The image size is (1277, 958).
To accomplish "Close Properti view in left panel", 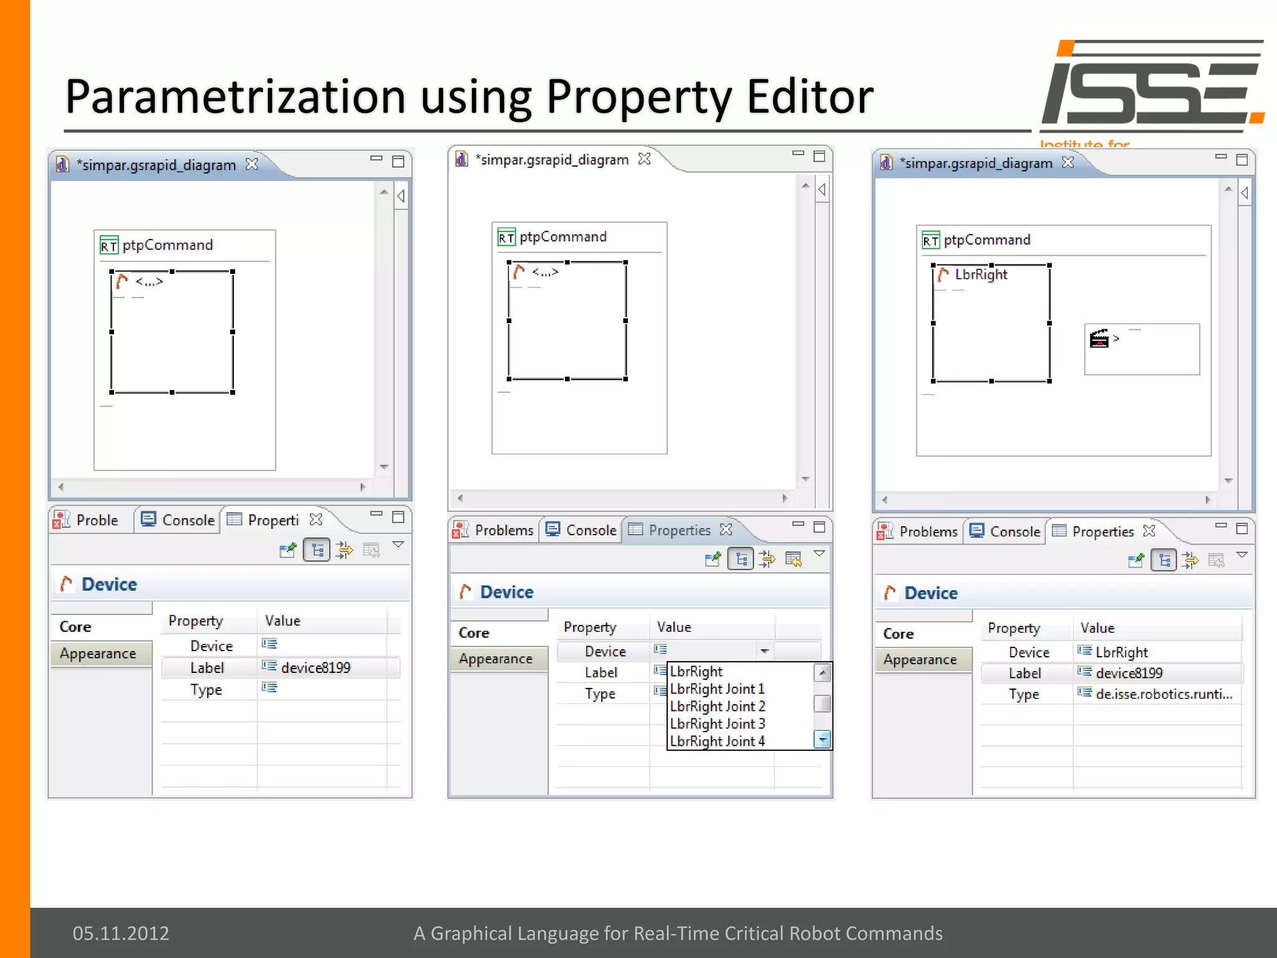I will (316, 519).
